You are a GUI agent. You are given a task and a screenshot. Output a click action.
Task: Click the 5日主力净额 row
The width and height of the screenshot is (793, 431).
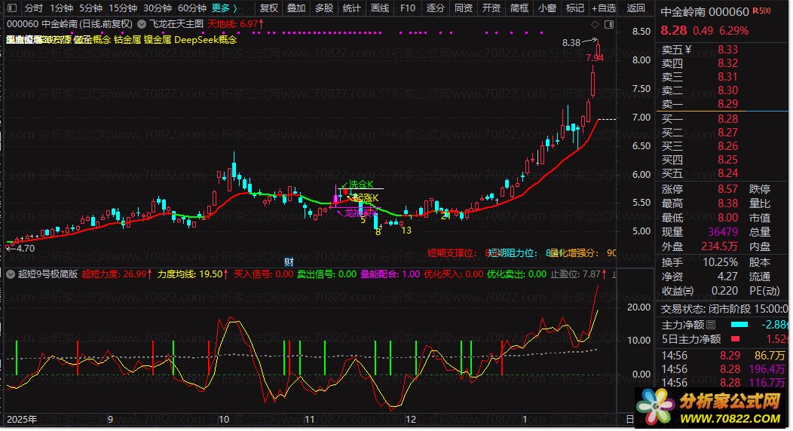coord(723,339)
